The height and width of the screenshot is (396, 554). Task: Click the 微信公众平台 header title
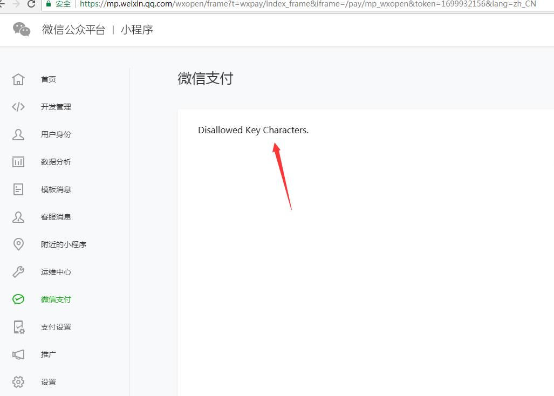[73, 30]
